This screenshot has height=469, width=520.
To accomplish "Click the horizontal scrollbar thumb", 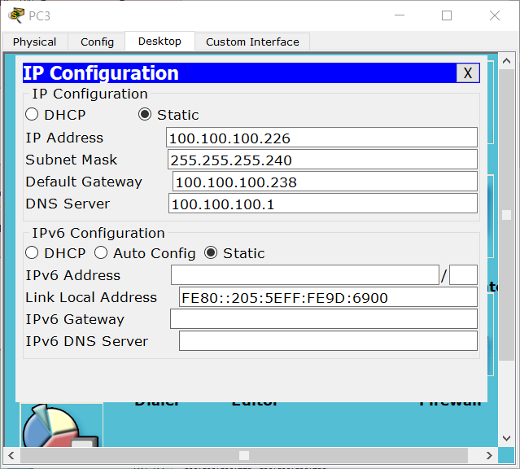I will click(x=244, y=455).
